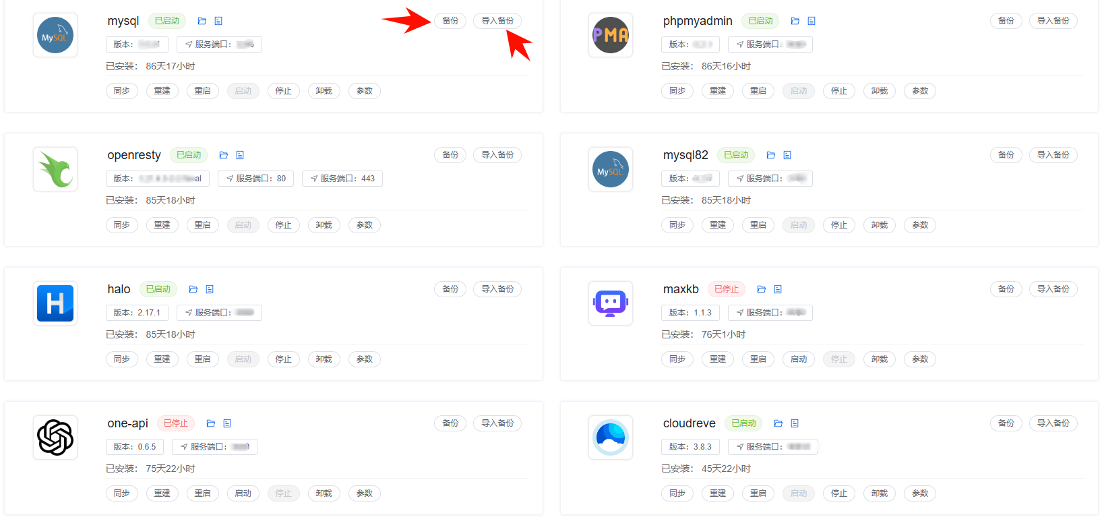Screen dimensions: 1102x517
Task: Open the log document icon next to mysql
Action: (218, 21)
